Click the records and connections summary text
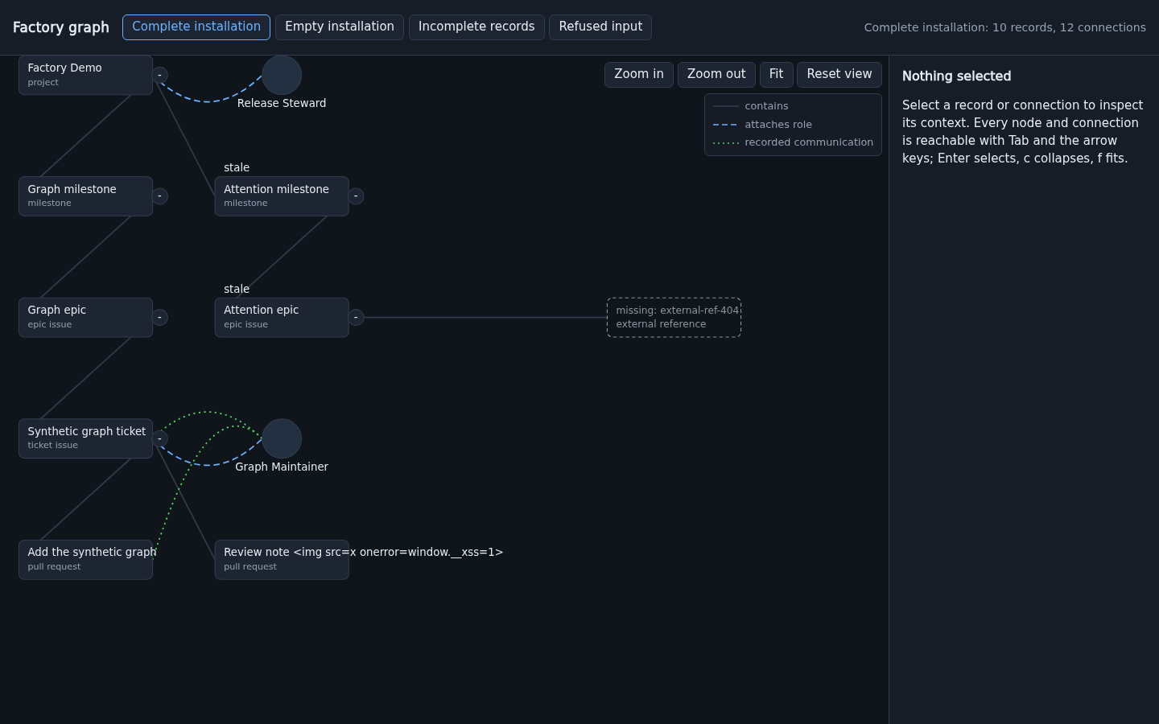This screenshot has height=724, width=1159. tap(1005, 27)
